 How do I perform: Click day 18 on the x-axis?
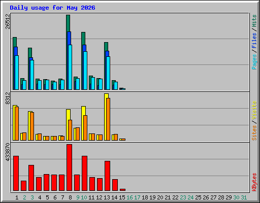coord(145,197)
